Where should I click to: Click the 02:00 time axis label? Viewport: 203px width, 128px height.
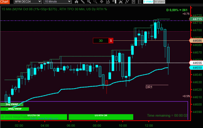19,126
